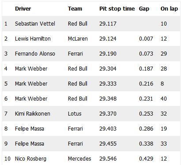Click the Team column header
Screen dimensions: 181x165
[x=75, y=9]
